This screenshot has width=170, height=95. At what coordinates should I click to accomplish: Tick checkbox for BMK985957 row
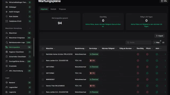[43, 80]
